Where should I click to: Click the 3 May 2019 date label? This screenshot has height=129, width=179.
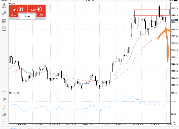(88, 125)
